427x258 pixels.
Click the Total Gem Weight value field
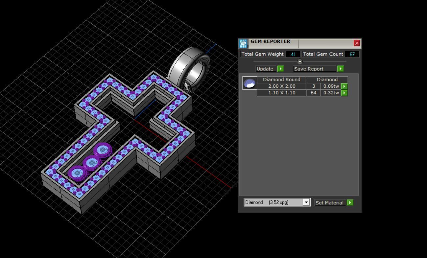pyautogui.click(x=293, y=54)
